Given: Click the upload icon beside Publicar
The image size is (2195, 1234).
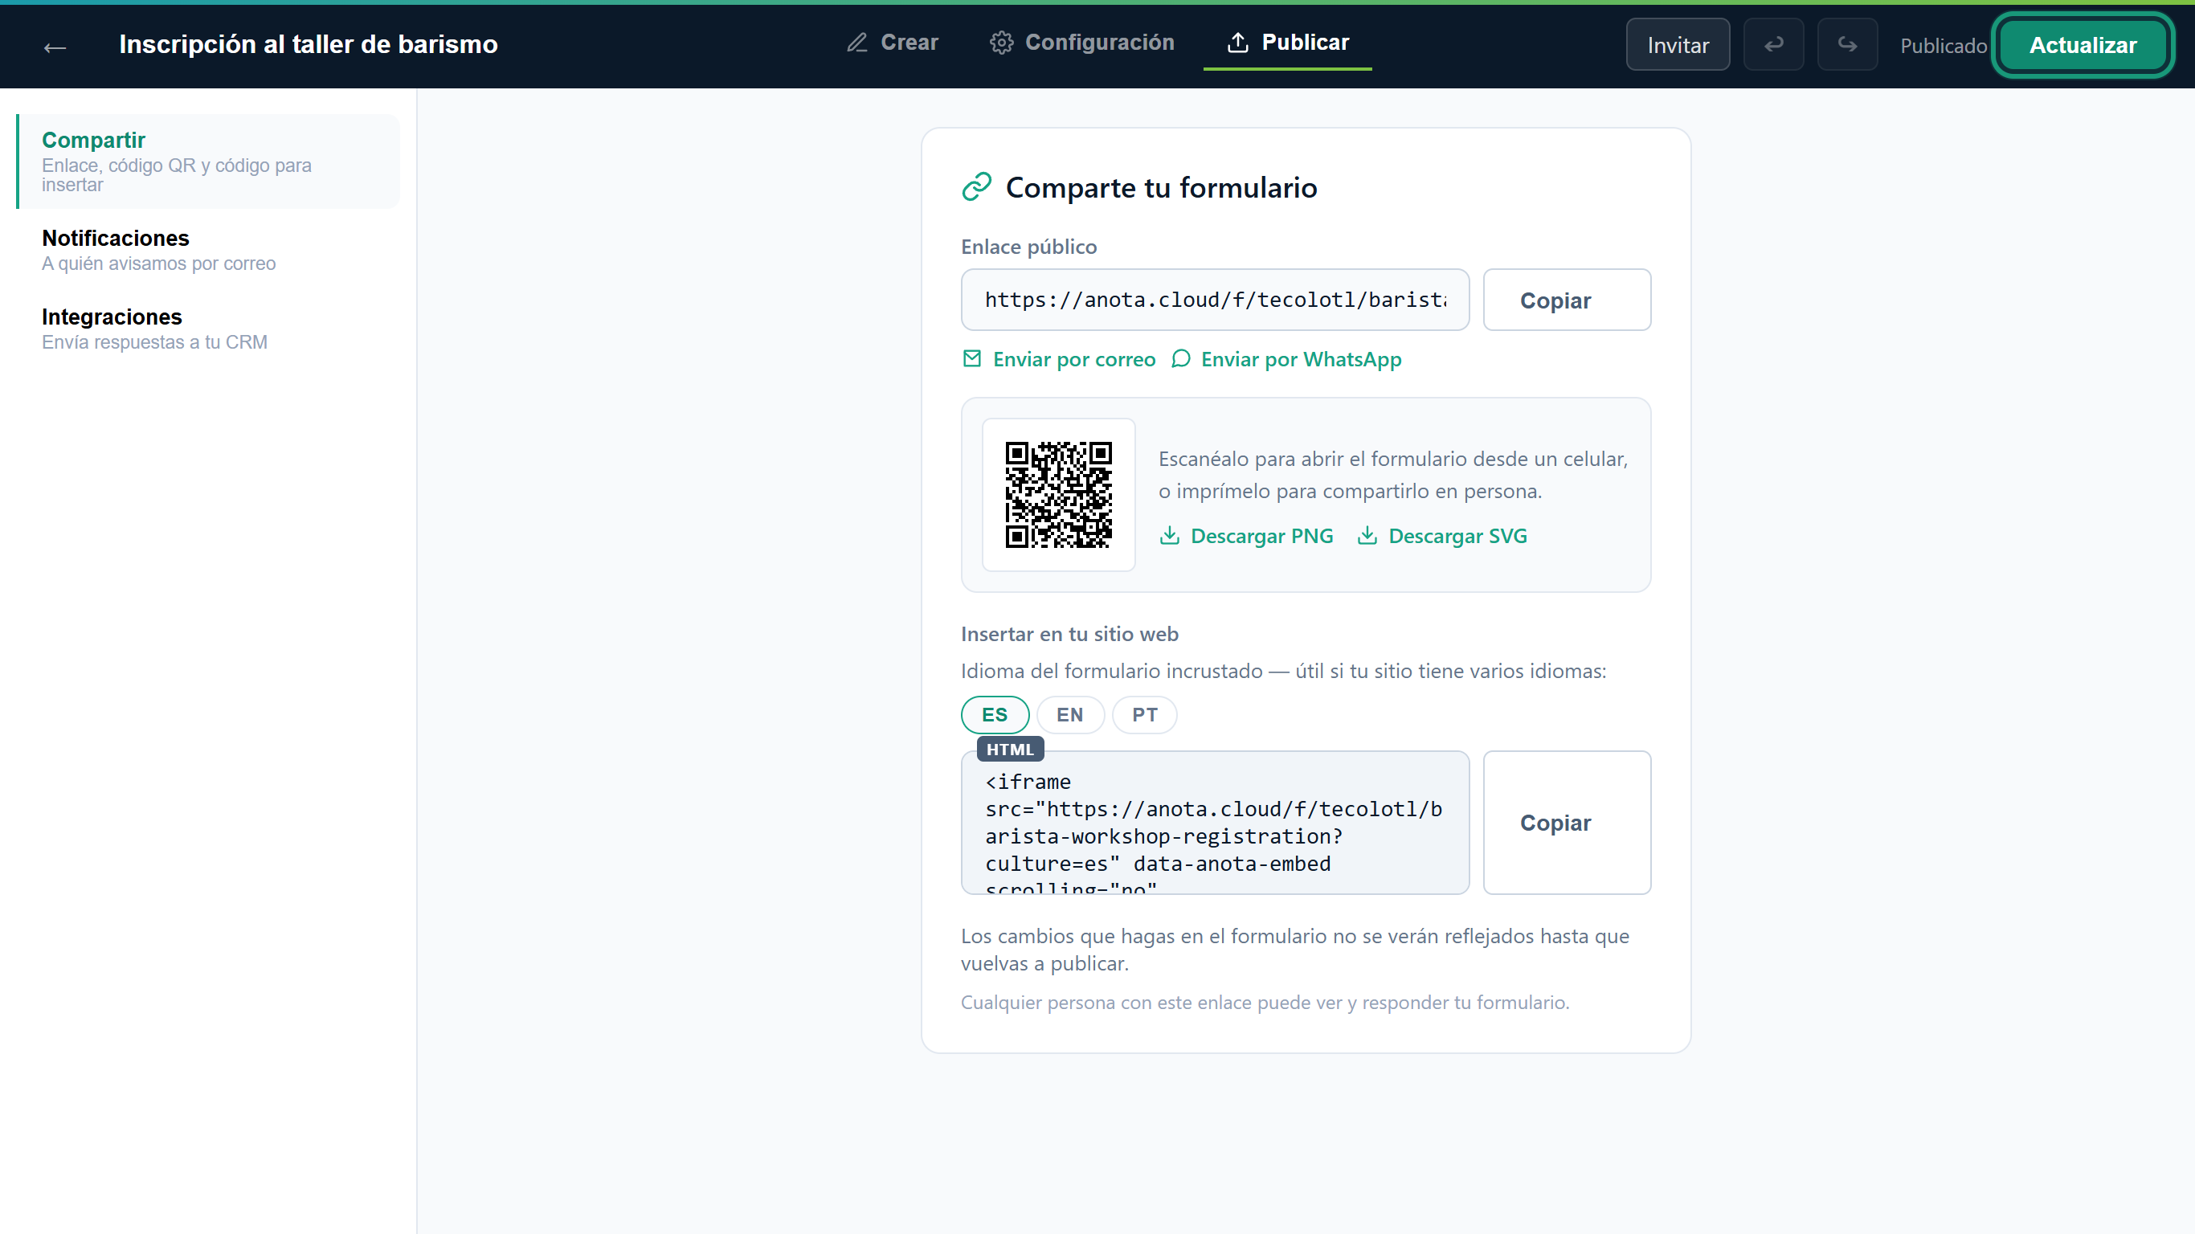Looking at the screenshot, I should (x=1237, y=43).
